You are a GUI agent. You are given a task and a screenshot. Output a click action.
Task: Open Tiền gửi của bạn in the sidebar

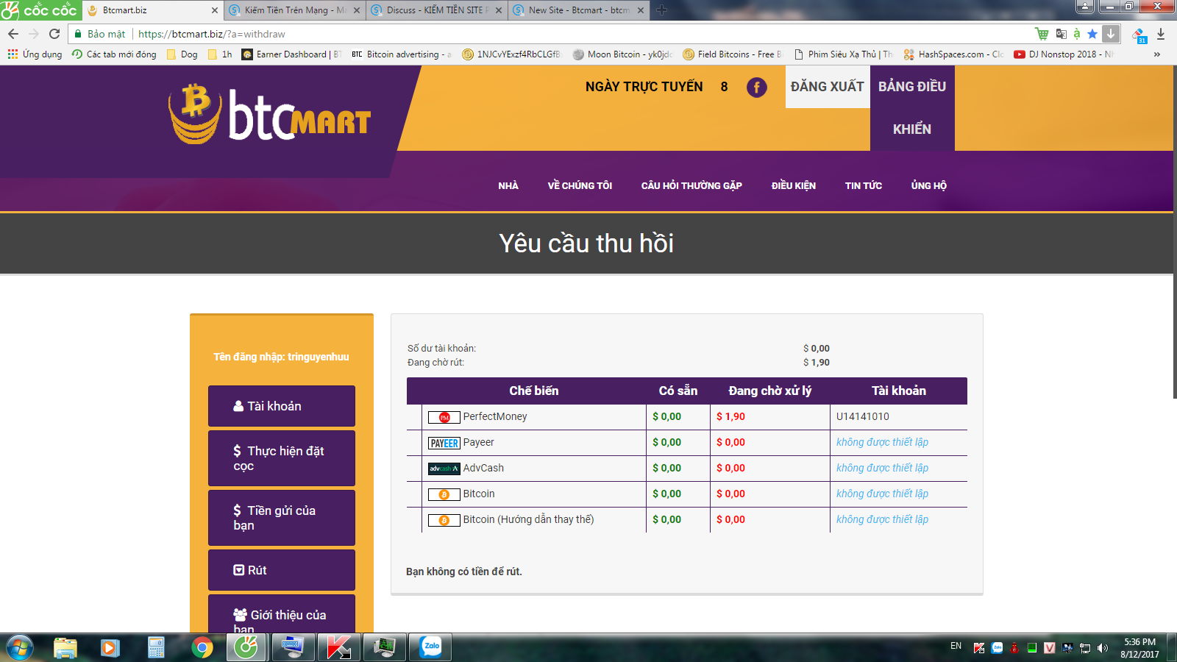point(282,518)
